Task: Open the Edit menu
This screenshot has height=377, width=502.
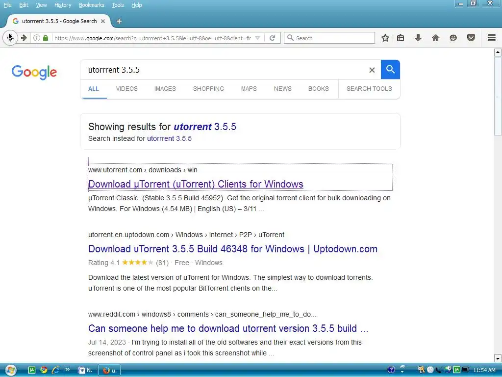Action: click(x=24, y=5)
